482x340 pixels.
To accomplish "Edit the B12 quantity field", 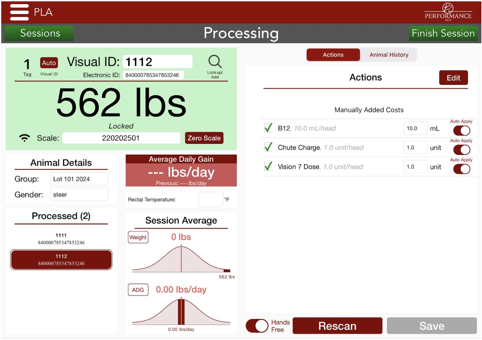I will click(415, 128).
